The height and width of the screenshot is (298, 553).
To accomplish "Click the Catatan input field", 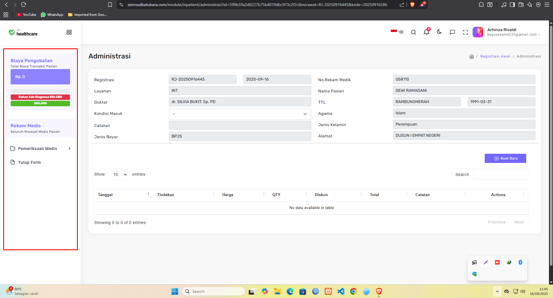I will click(x=240, y=125).
